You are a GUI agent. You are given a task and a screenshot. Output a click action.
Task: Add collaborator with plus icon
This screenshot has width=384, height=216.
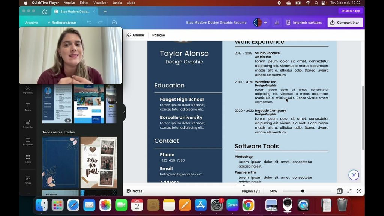coord(265,22)
